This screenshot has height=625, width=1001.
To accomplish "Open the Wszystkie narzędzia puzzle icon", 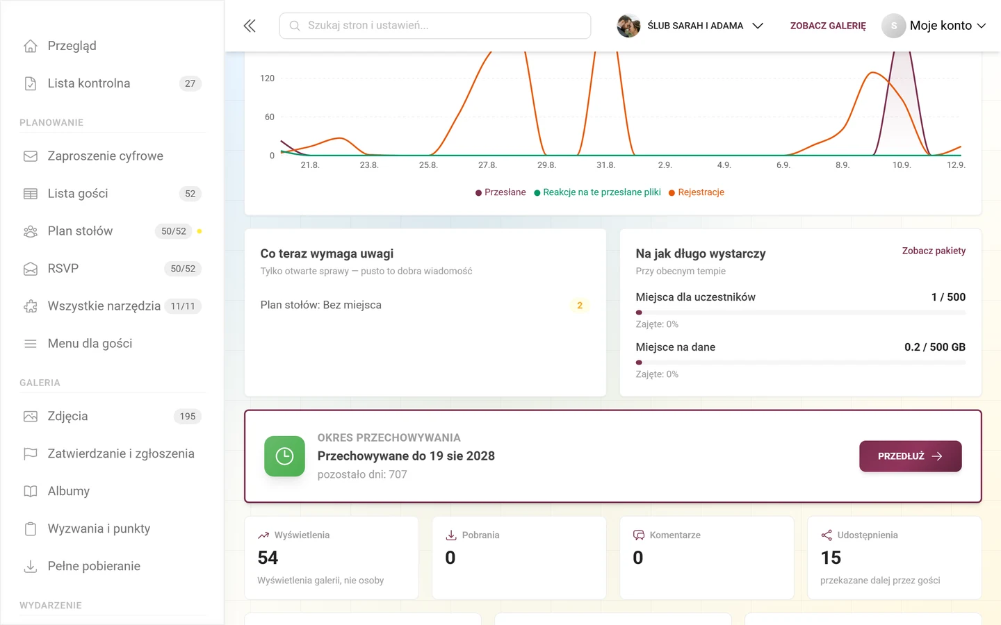I will pyautogui.click(x=31, y=306).
